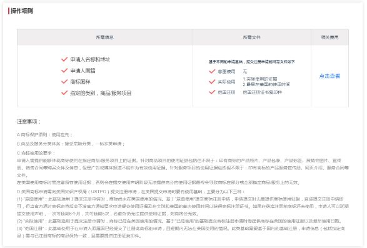The image size is (367, 248).
Task: Click the 实际使用 label in table
Action: [x=226, y=82]
